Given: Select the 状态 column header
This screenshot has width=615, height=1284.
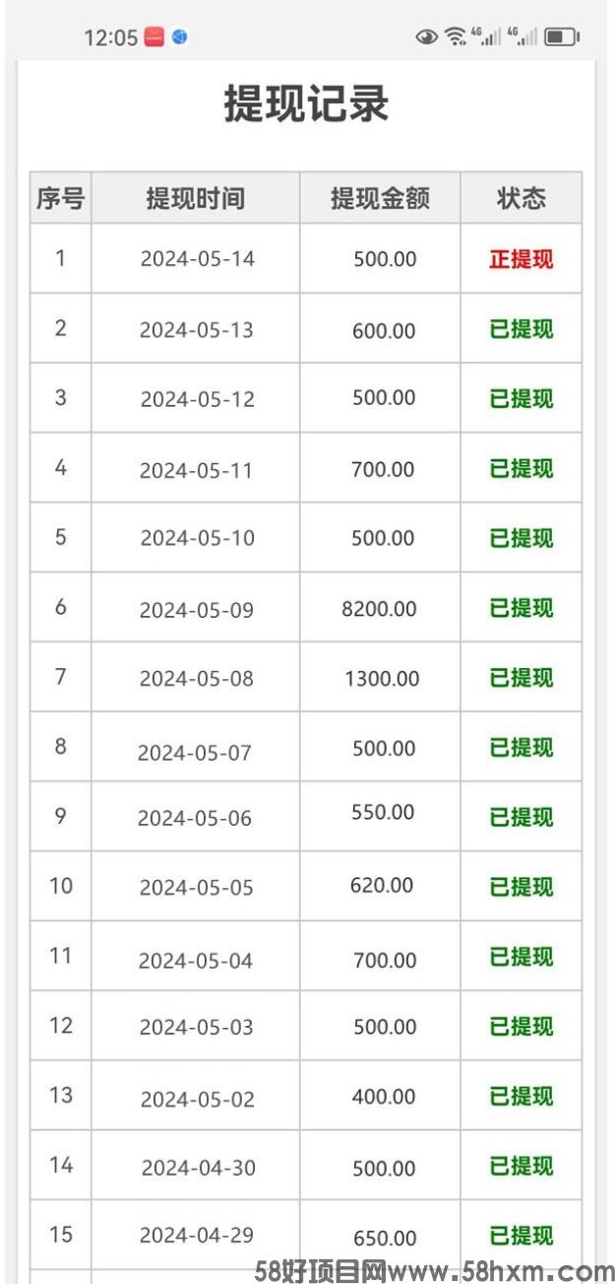Looking at the screenshot, I should pyautogui.click(x=521, y=198).
